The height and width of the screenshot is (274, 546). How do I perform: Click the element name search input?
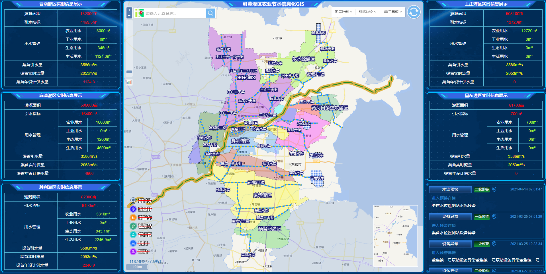(x=174, y=13)
